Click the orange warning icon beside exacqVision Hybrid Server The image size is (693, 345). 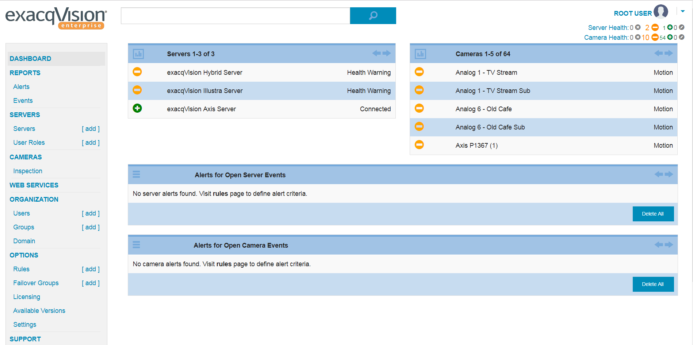pos(137,72)
